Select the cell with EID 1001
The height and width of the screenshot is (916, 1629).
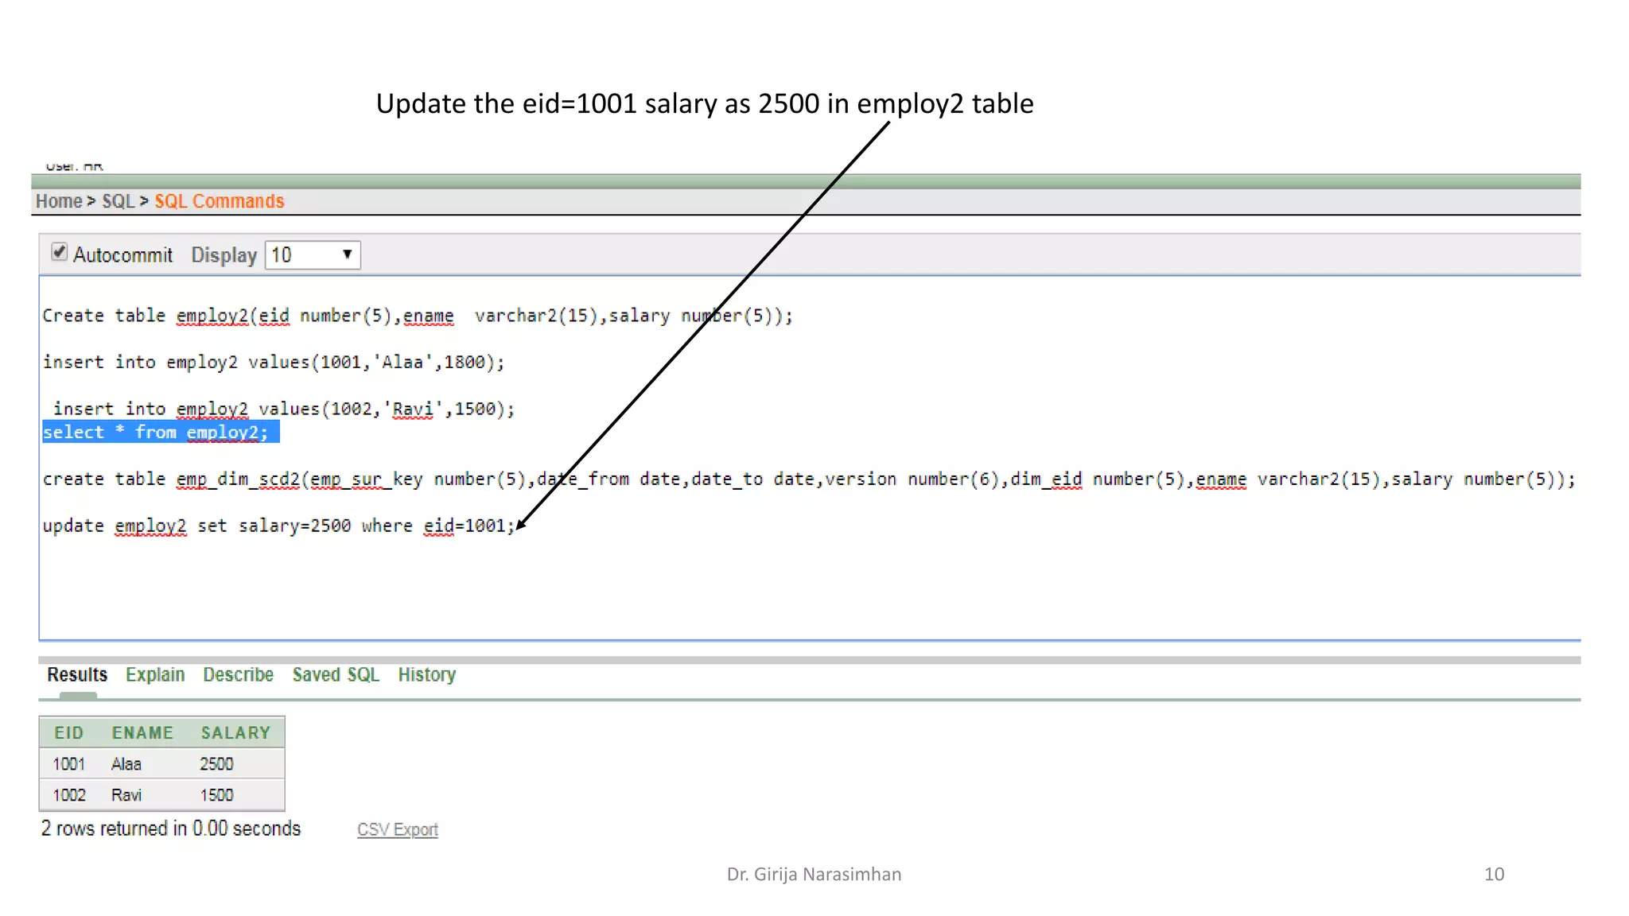pos(69,764)
